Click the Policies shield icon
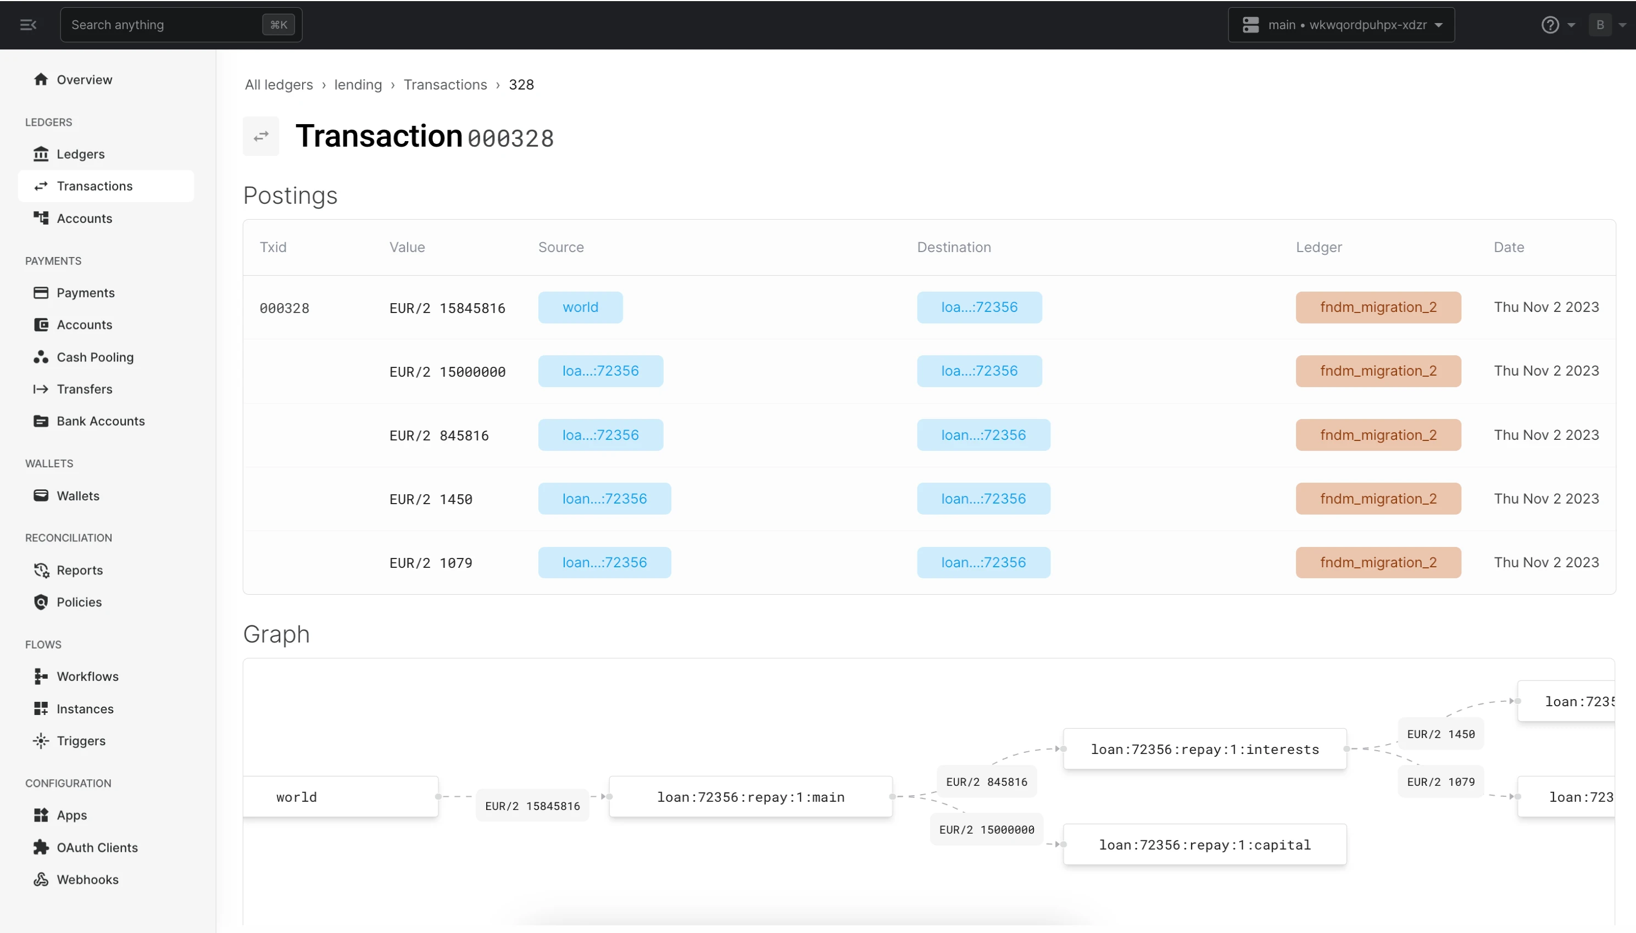 (x=41, y=602)
